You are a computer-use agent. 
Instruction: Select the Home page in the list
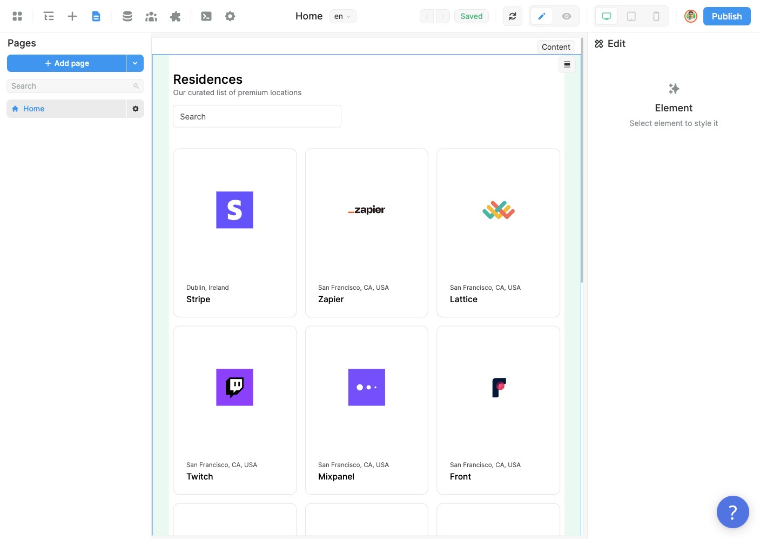point(66,109)
